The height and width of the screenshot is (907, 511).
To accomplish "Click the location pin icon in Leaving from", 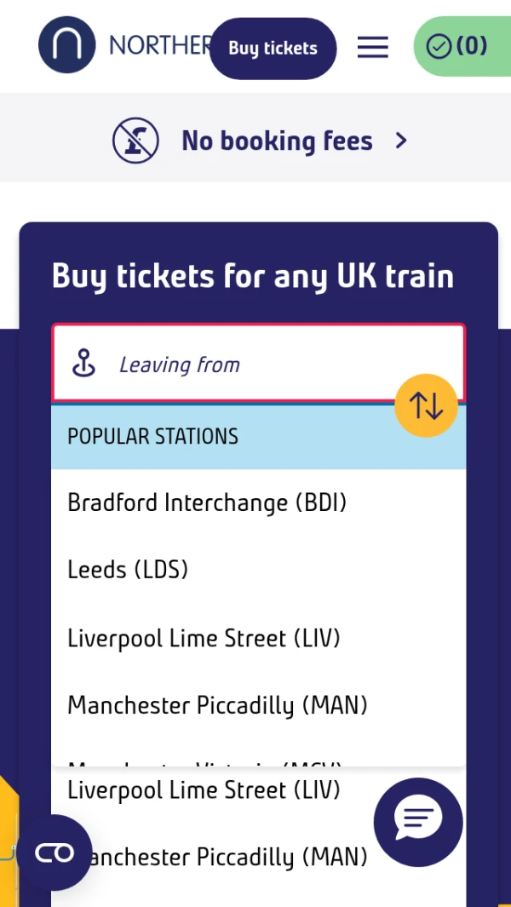I will click(84, 364).
